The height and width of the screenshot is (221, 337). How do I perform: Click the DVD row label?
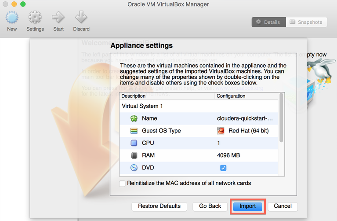pos(148,168)
